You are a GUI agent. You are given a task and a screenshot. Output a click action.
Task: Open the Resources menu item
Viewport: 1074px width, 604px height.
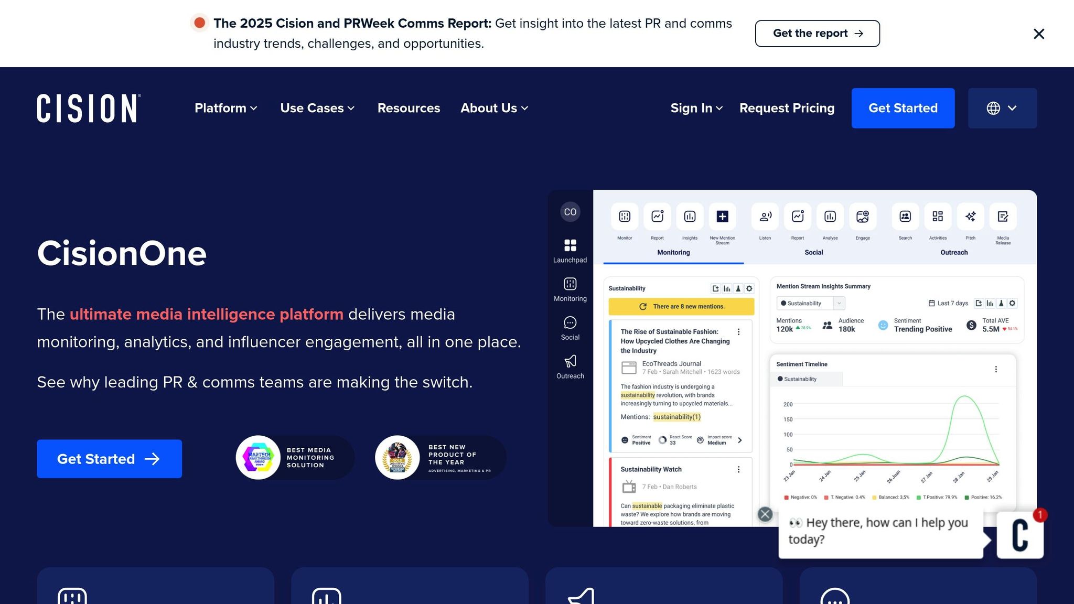pos(409,108)
